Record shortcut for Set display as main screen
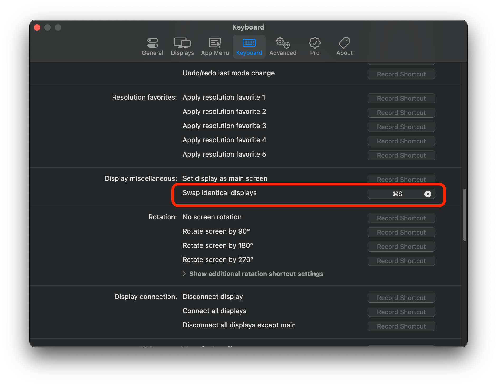 click(401, 180)
